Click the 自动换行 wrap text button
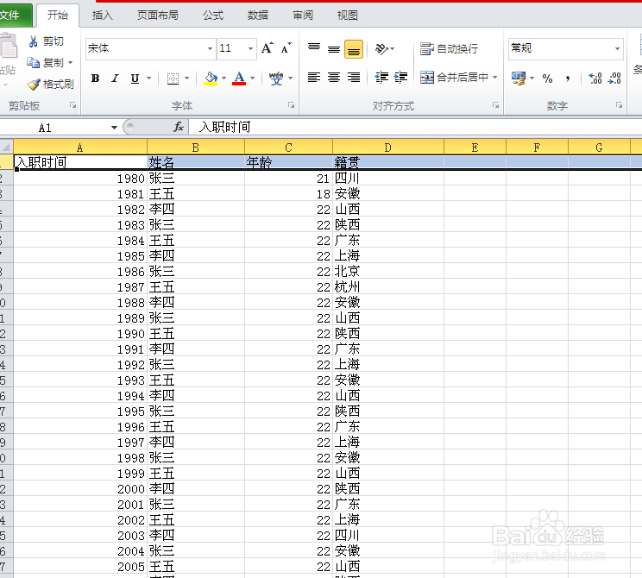Screen dimensions: 642x578 coord(450,49)
